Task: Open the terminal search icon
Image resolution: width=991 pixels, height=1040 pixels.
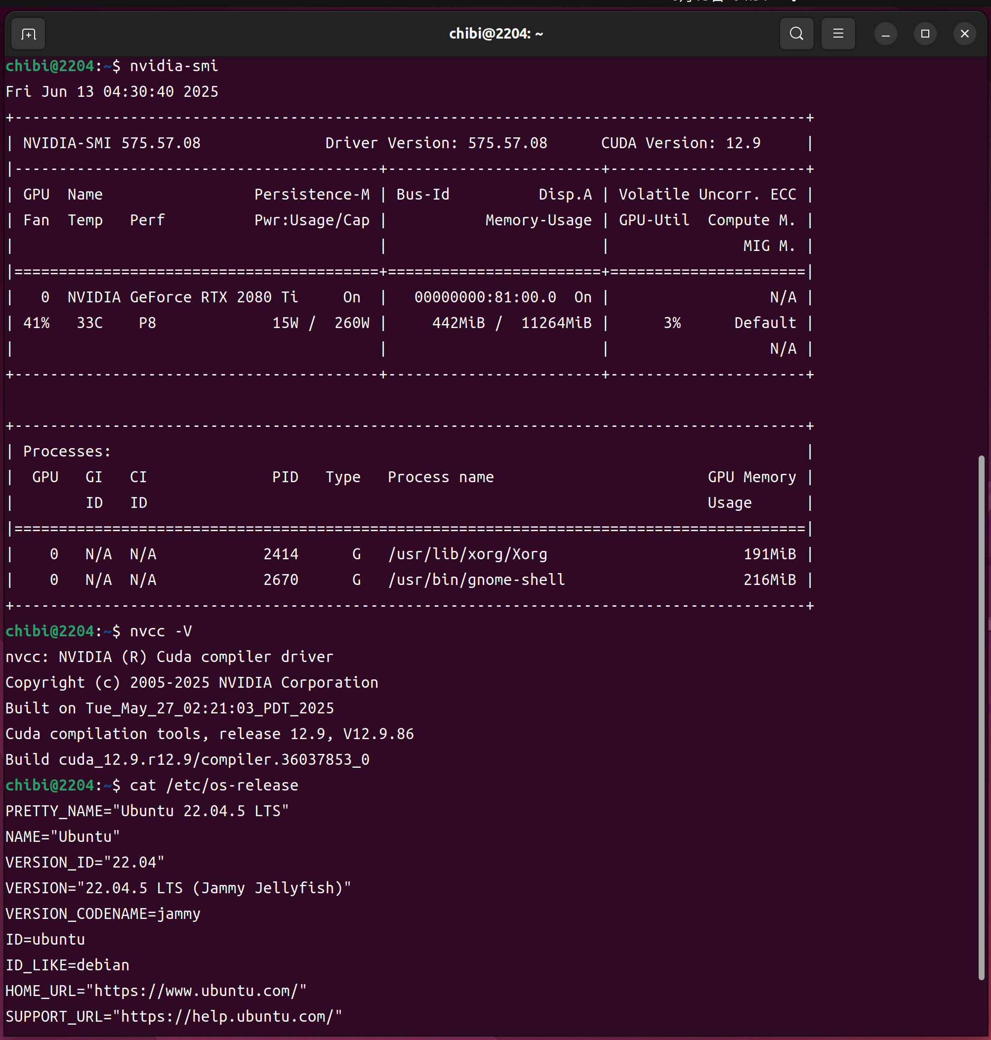Action: point(796,34)
